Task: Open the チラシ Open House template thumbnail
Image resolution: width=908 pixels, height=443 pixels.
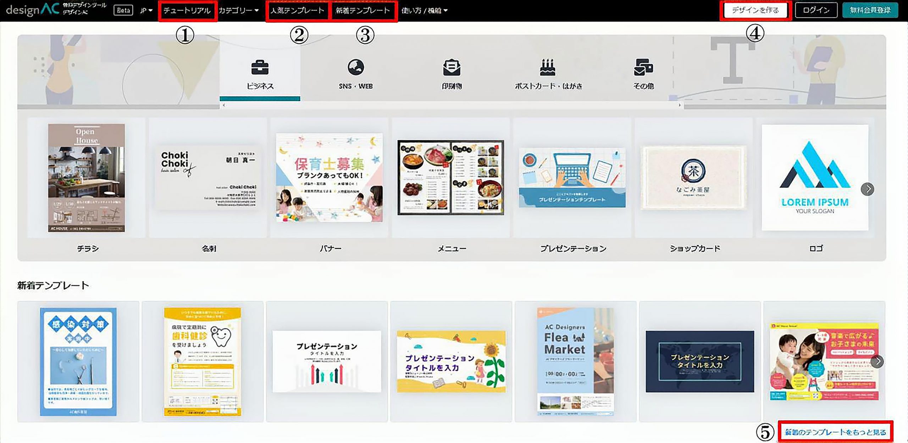Action: pyautogui.click(x=87, y=178)
